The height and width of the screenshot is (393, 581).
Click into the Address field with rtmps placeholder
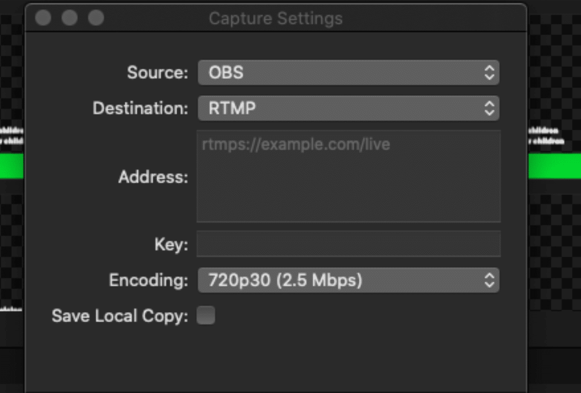[x=348, y=176]
